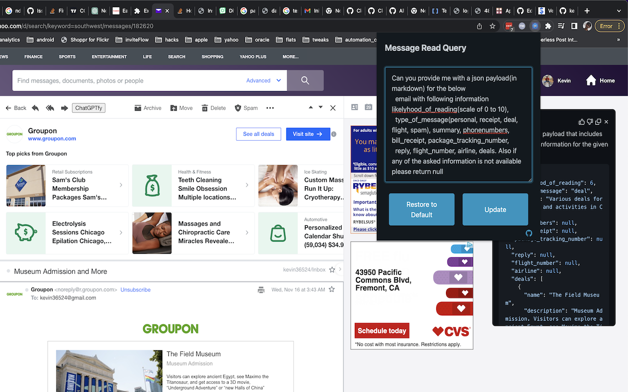Open Custom Massage Cryotherapy deal
This screenshot has width=628, height=392.
(301, 185)
